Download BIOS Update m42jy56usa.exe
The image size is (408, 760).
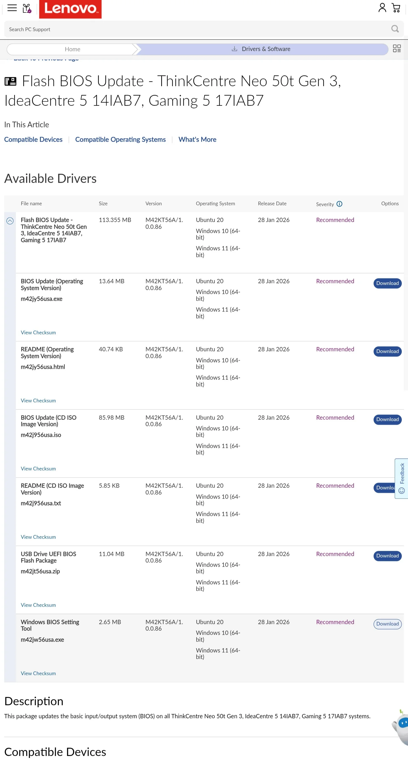387,283
